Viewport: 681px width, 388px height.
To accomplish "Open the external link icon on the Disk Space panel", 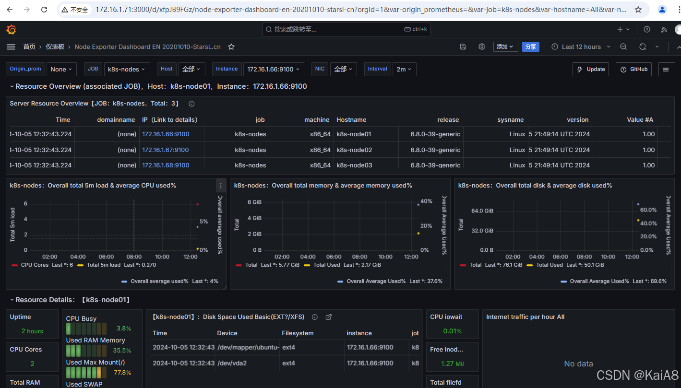I will click(329, 317).
